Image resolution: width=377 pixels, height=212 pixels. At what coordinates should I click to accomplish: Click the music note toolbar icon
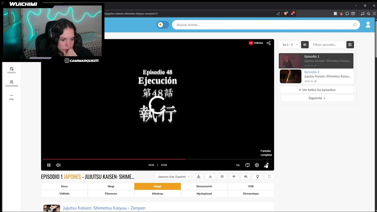click(x=363, y=14)
